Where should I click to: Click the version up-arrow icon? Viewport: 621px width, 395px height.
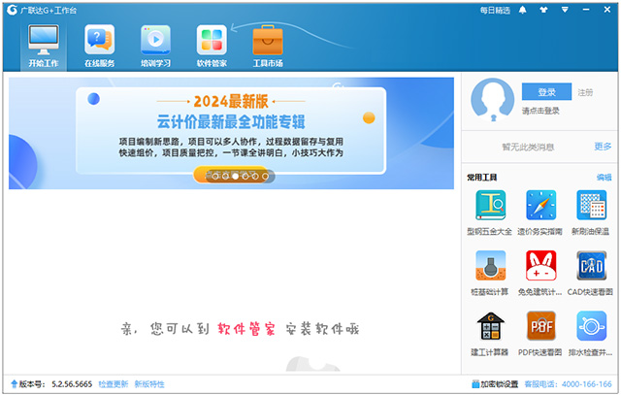click(x=15, y=384)
